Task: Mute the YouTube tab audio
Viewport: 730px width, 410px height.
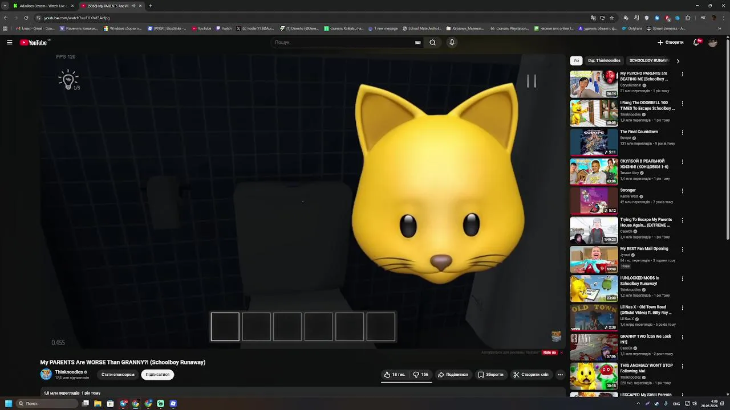Action: tap(133, 6)
